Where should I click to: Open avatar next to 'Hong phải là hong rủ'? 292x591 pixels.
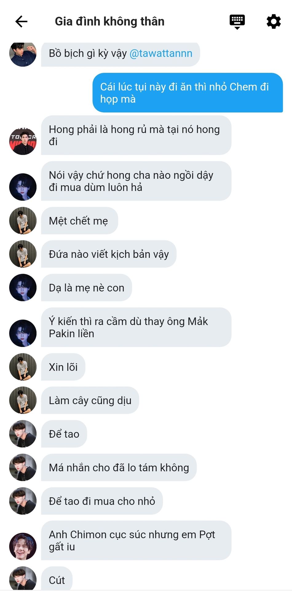click(23, 141)
